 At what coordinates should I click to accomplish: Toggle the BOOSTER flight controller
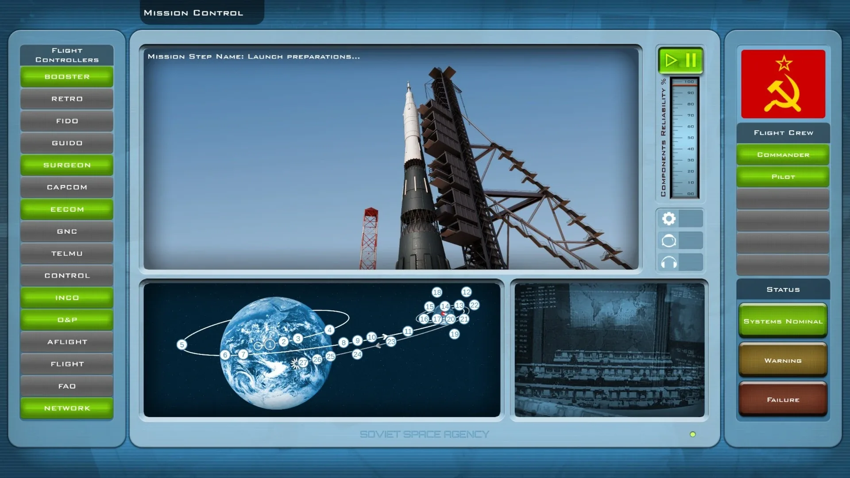point(67,77)
